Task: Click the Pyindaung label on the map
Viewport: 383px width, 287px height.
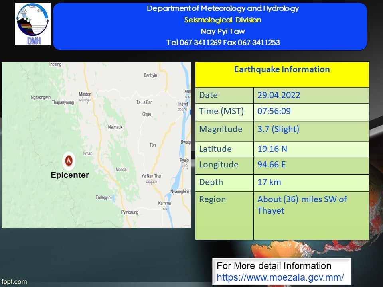Action: pos(129,212)
